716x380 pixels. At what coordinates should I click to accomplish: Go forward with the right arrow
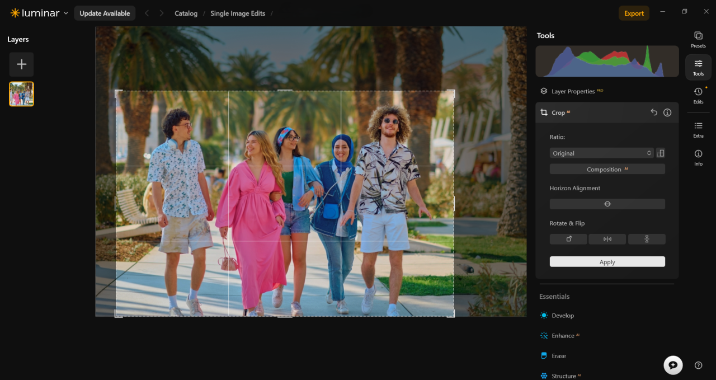[162, 13]
